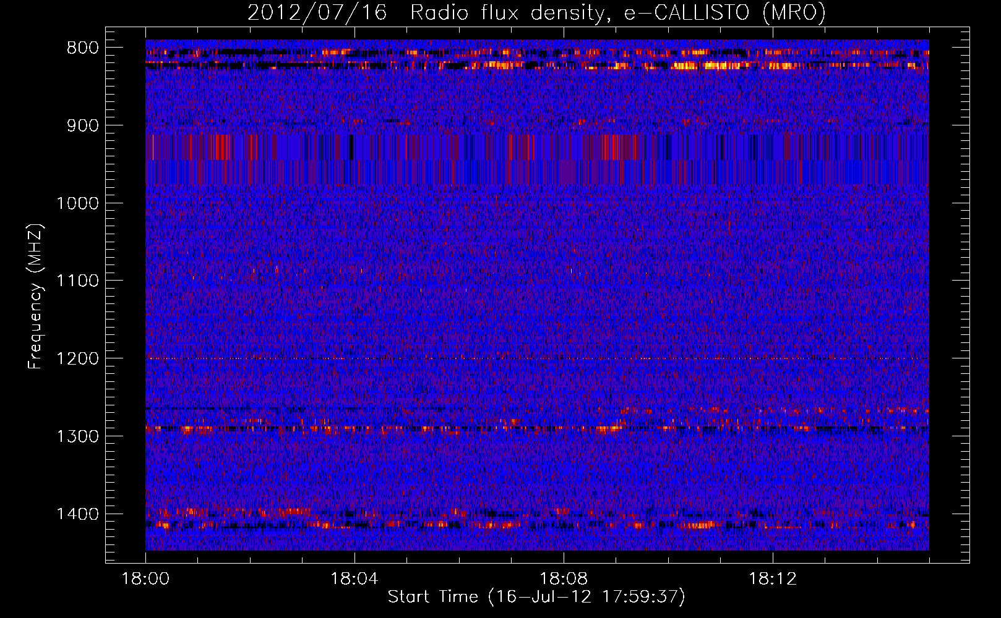Click the '800' frequency tick label
This screenshot has width=1001, height=618.
pos(83,48)
